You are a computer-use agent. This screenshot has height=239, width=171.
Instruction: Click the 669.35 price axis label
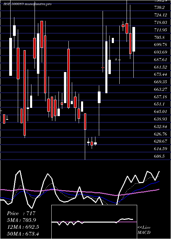click(x=160, y=82)
